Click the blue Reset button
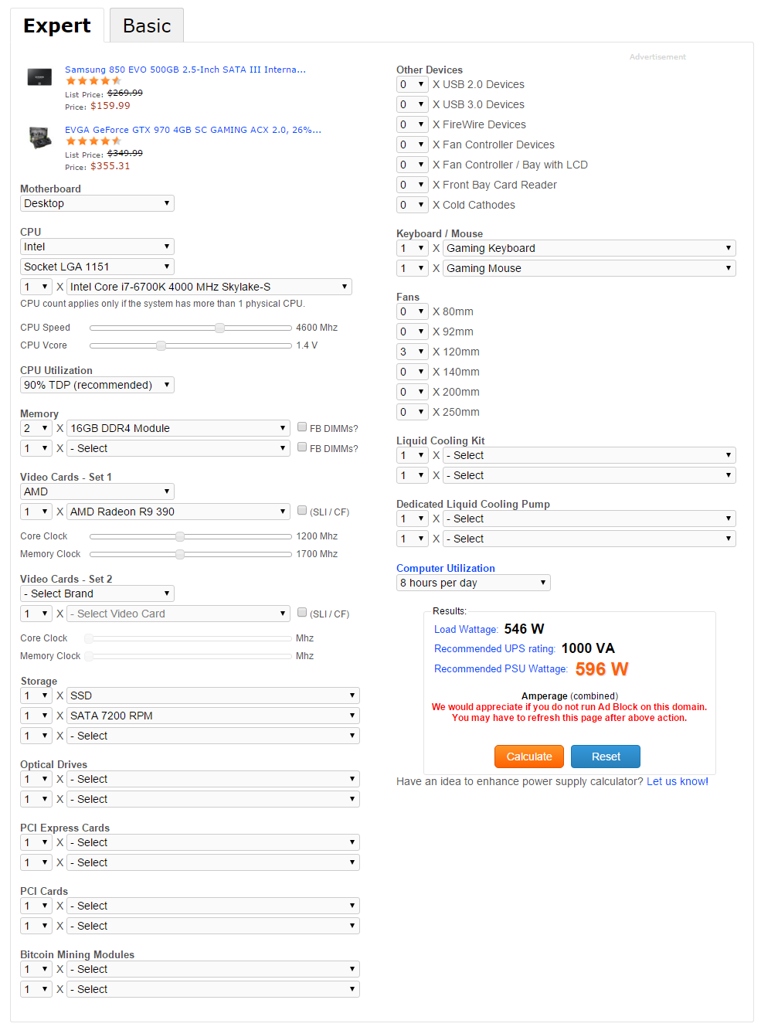 pyautogui.click(x=606, y=757)
